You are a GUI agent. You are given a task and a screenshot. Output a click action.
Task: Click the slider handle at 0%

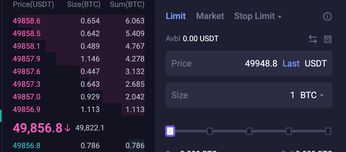tap(170, 131)
